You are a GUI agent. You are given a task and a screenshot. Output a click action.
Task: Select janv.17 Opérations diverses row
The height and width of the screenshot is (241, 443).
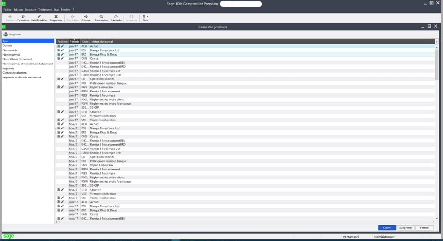(245, 79)
